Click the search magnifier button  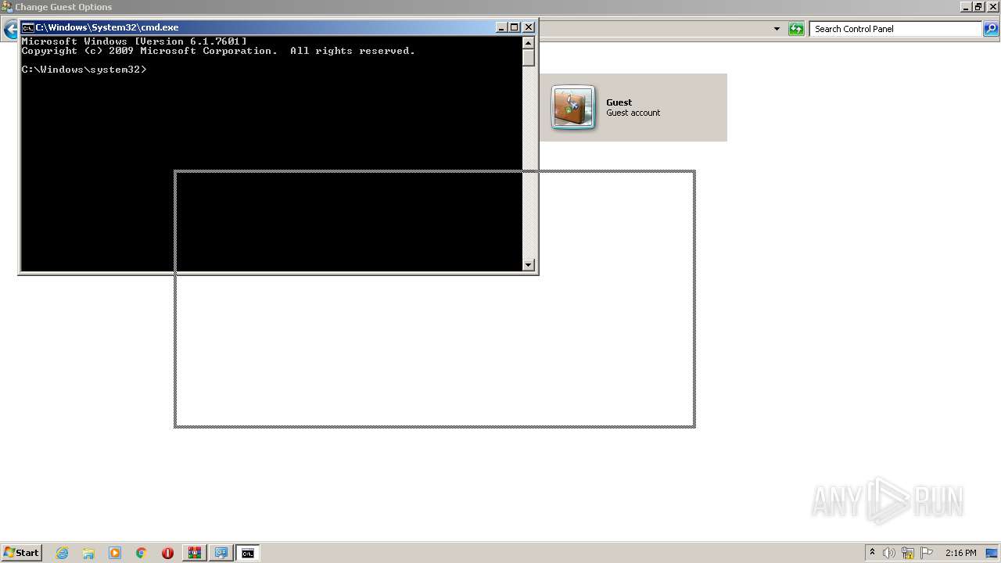click(x=991, y=29)
